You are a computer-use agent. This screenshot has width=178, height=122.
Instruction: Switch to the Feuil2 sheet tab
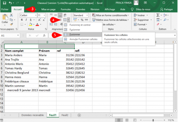65,115
